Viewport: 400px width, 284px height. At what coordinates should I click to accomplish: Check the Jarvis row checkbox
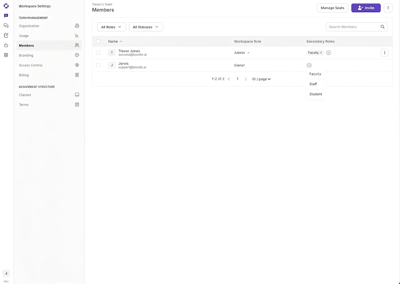tap(98, 65)
